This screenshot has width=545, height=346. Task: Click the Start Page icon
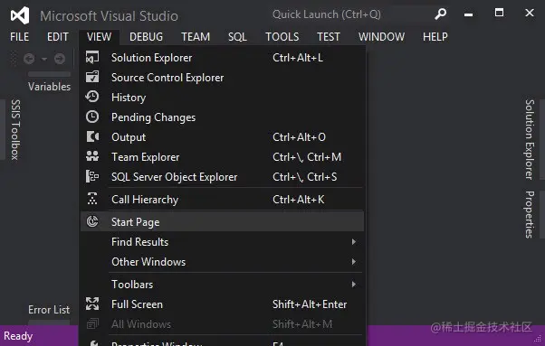click(92, 221)
